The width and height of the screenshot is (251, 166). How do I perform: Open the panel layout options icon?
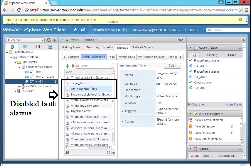pos(181,40)
